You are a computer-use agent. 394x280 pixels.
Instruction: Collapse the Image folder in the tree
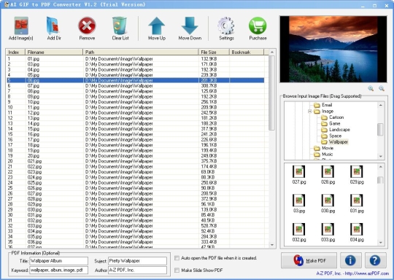[310, 112]
